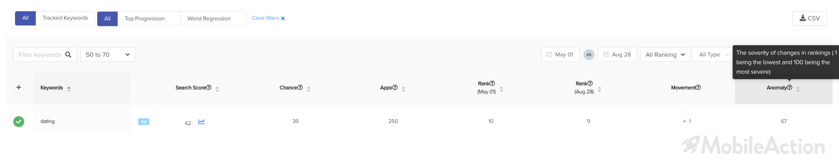Viewport: 839px width, 164px height.
Task: Select the first All keywords toggle
Action: coord(25,18)
